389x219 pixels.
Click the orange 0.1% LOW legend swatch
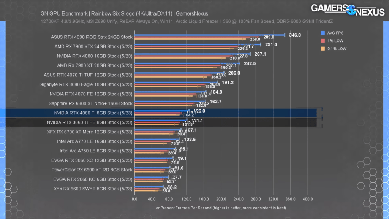[323, 49]
